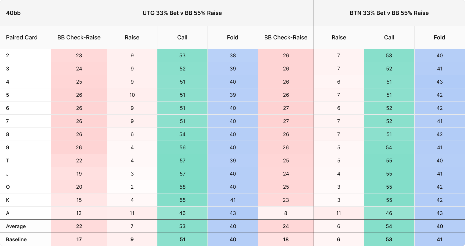
Task: Select the BTN 33% Bet v BB 55% Raise header
Action: 389,13
